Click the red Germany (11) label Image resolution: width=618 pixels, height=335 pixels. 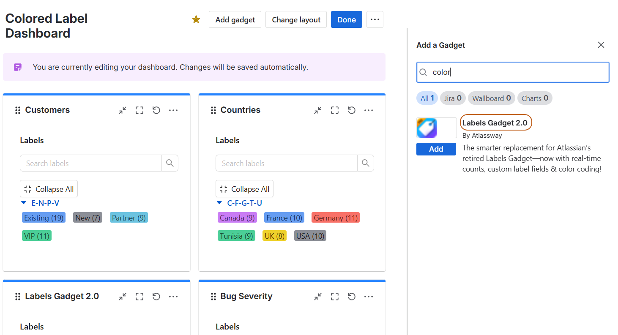(x=335, y=218)
